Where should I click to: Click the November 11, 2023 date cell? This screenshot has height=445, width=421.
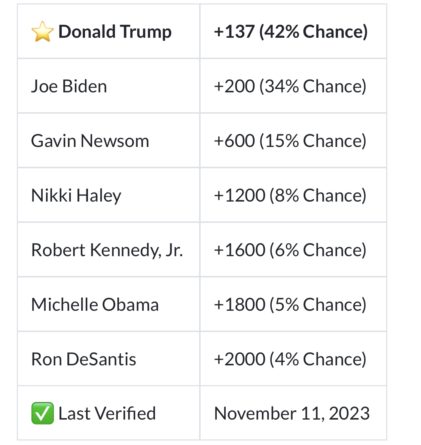click(292, 414)
